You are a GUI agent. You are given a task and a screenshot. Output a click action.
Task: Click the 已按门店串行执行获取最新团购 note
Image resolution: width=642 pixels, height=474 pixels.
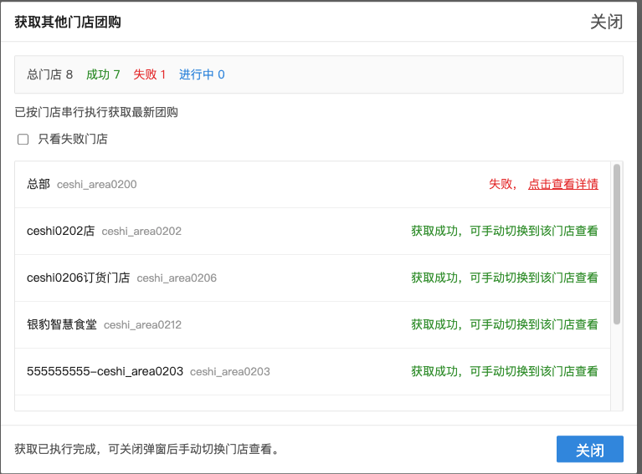[96, 112]
